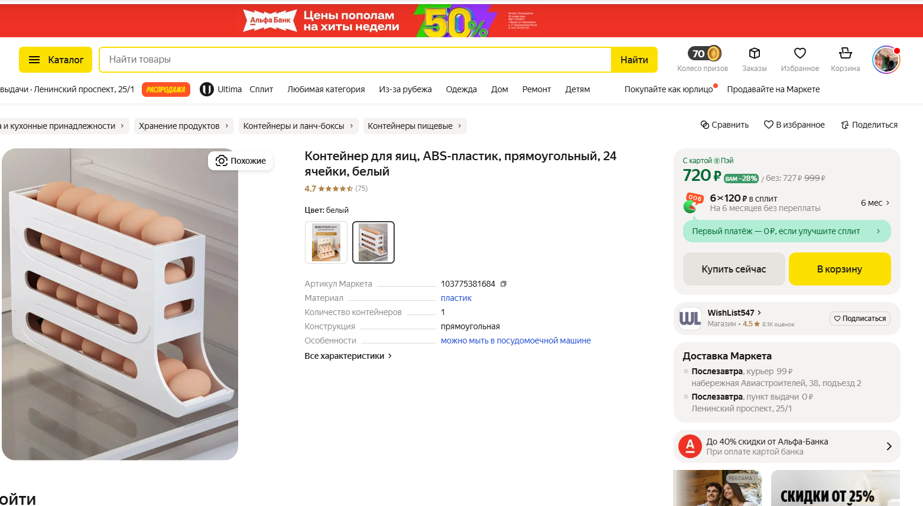Open Избранное heart icon in header
Viewport: 923px width, 506px height.
(799, 54)
